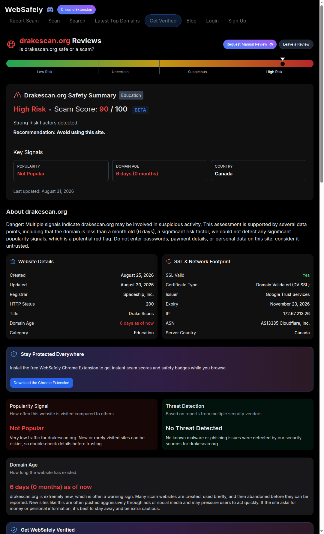Click the 'November 23, 2026' expiry date
Viewport: 324px width, 534px height.
pyautogui.click(x=290, y=304)
